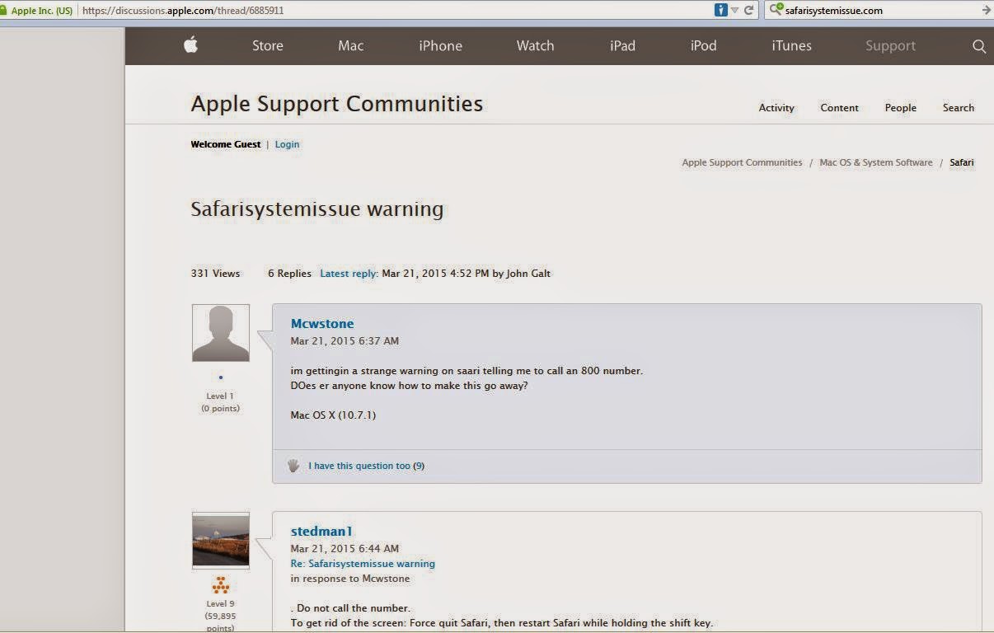Image resolution: width=994 pixels, height=633 pixels.
Task: Click stedman1's landscape photo avatar
Action: point(221,541)
